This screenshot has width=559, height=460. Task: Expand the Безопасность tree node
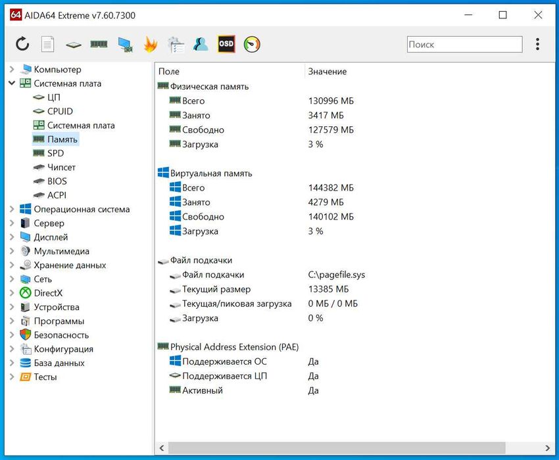pyautogui.click(x=12, y=335)
